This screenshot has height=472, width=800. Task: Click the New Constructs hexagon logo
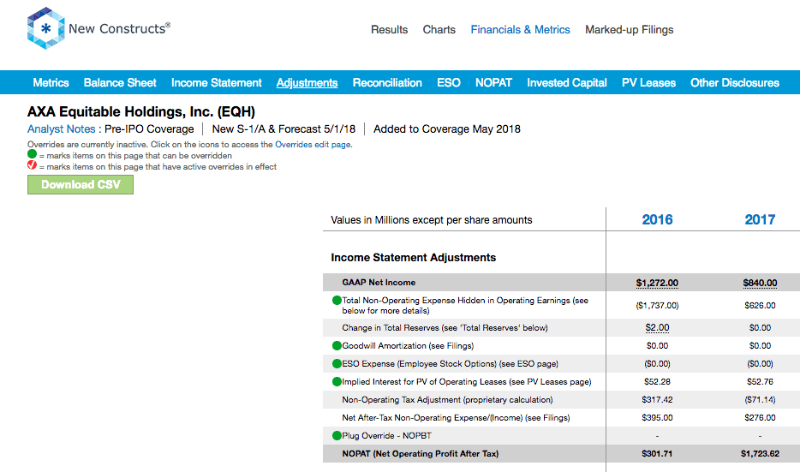(46, 28)
